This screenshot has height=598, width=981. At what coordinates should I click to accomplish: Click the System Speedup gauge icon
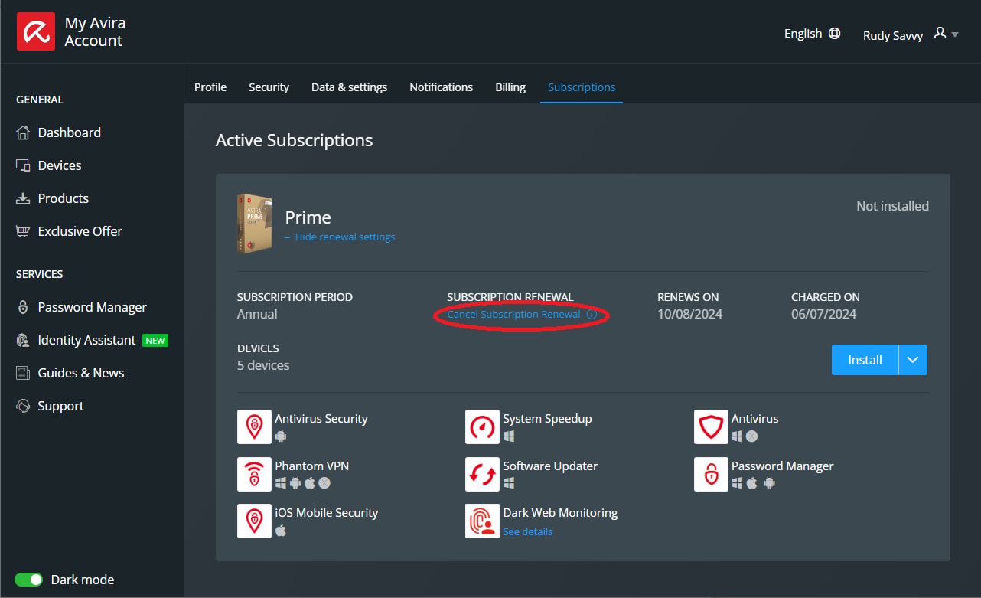point(482,426)
